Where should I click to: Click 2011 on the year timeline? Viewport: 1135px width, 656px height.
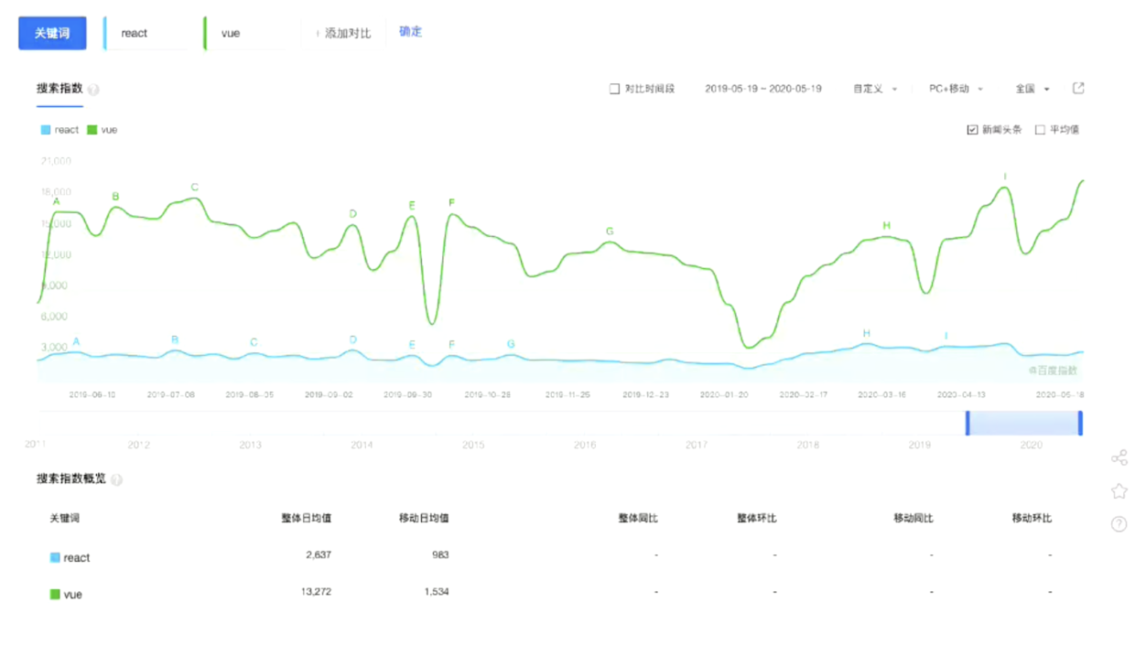[36, 444]
